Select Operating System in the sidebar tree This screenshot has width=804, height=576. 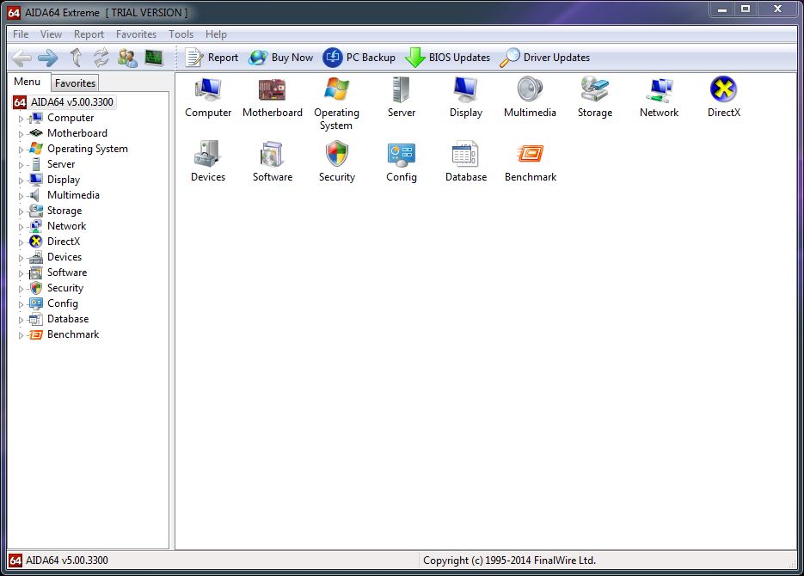(87, 149)
